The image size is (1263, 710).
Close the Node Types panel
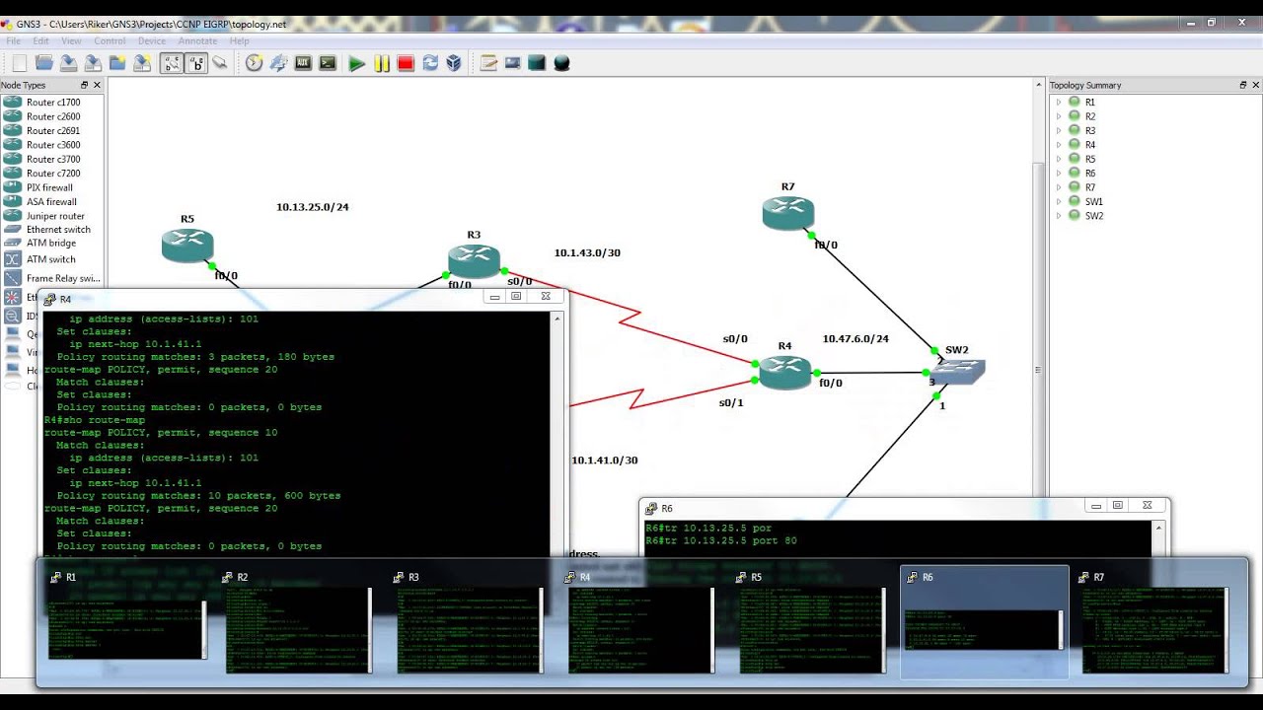coord(97,86)
